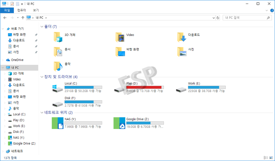Click the red Play (D:) usage bar
Image resolution: width=275 pixels, height=161 pixels.
(x=145, y=87)
